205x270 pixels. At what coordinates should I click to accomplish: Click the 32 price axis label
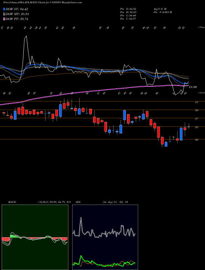[x=196, y=140]
